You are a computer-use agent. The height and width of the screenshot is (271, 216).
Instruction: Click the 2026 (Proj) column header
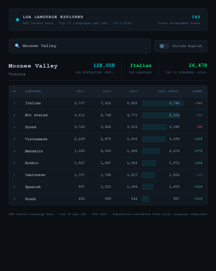pyautogui.click(x=168, y=91)
